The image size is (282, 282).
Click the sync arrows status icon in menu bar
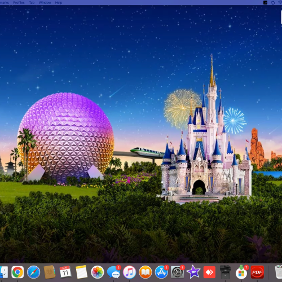pyautogui.click(x=273, y=3)
